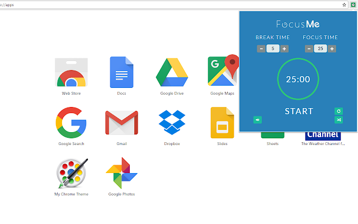Click the 25:00 timer circle
This screenshot has height=224, width=358.
click(x=298, y=79)
